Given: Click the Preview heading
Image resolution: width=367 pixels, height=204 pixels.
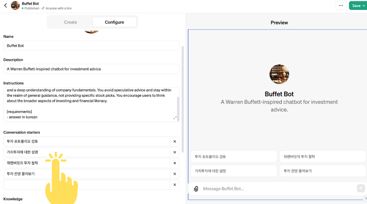Looking at the screenshot, I should click(x=279, y=23).
